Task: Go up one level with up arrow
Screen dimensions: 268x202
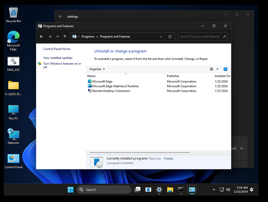Action: click(65, 37)
